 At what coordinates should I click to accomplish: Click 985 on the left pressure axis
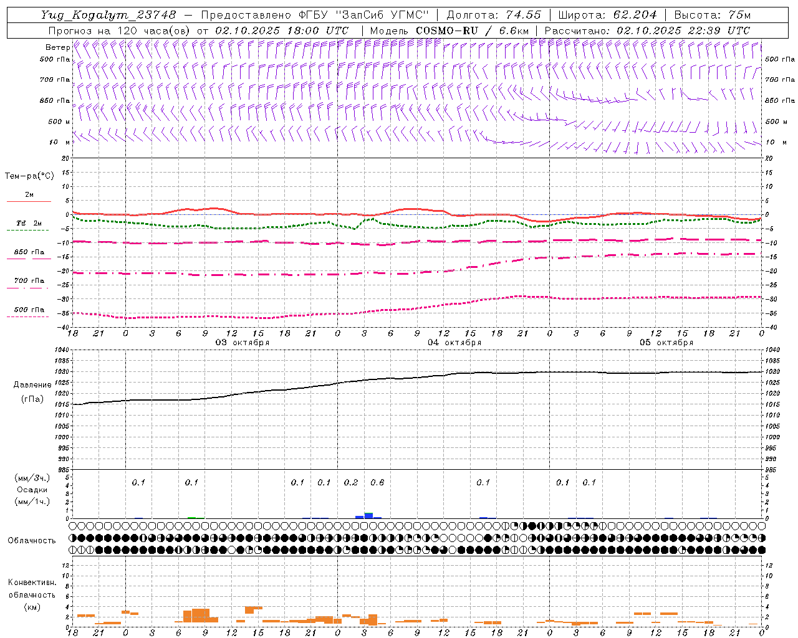click(65, 469)
